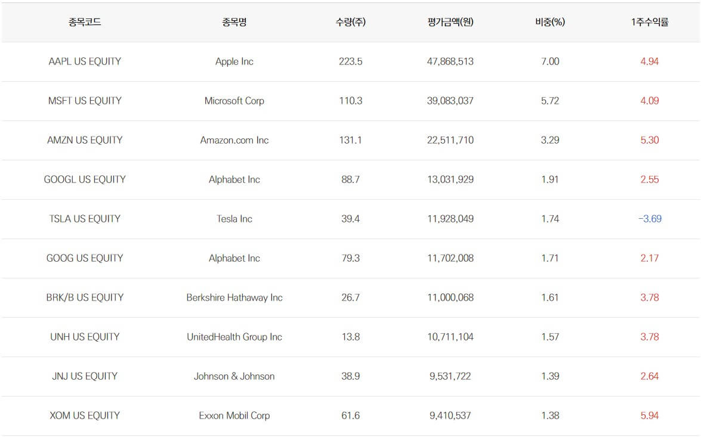Image resolution: width=701 pixels, height=437 pixels.
Task: Click the valuation 22,511,710
Action: point(450,140)
